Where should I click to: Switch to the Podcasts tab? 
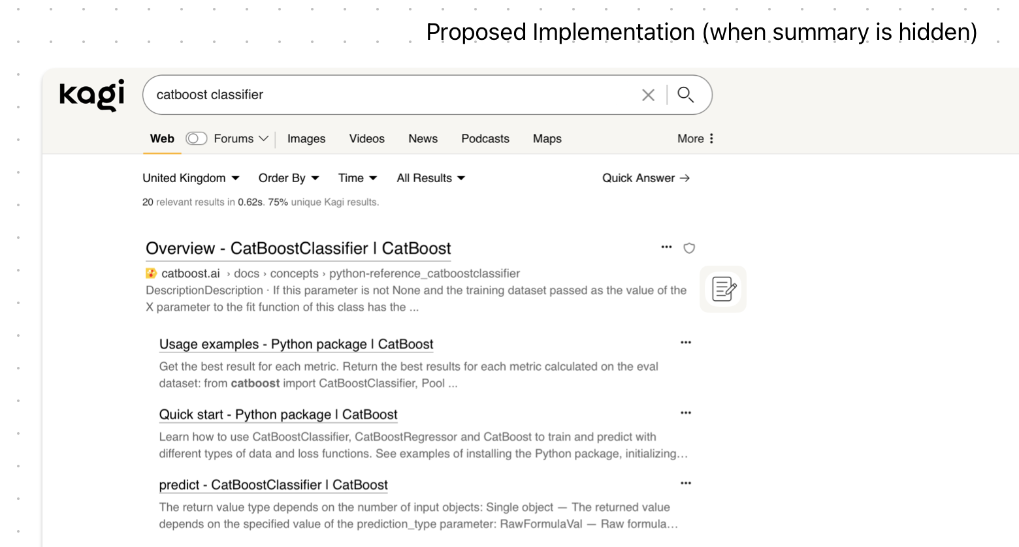point(485,139)
